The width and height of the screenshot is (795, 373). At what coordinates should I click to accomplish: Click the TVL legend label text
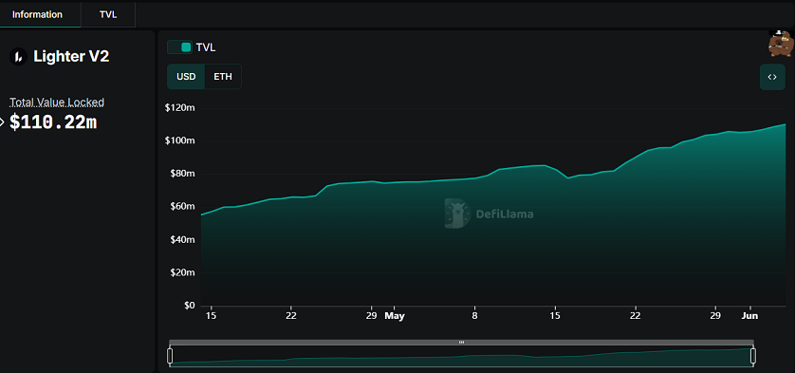205,47
